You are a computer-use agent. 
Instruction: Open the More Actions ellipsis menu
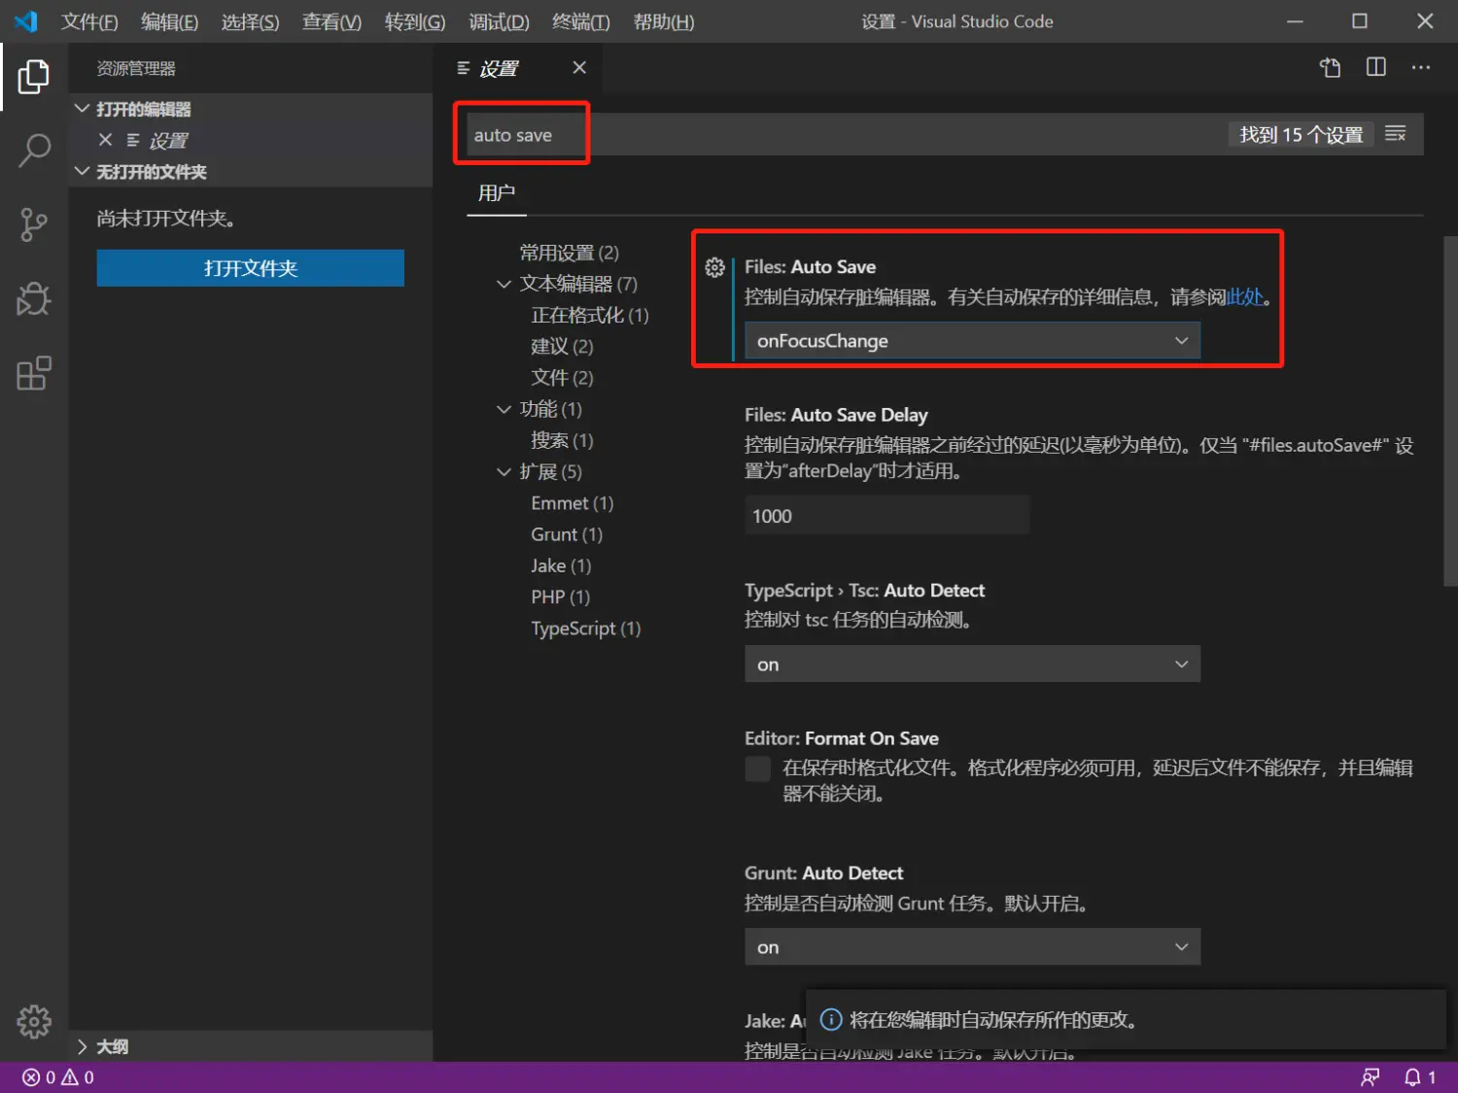[x=1421, y=67]
